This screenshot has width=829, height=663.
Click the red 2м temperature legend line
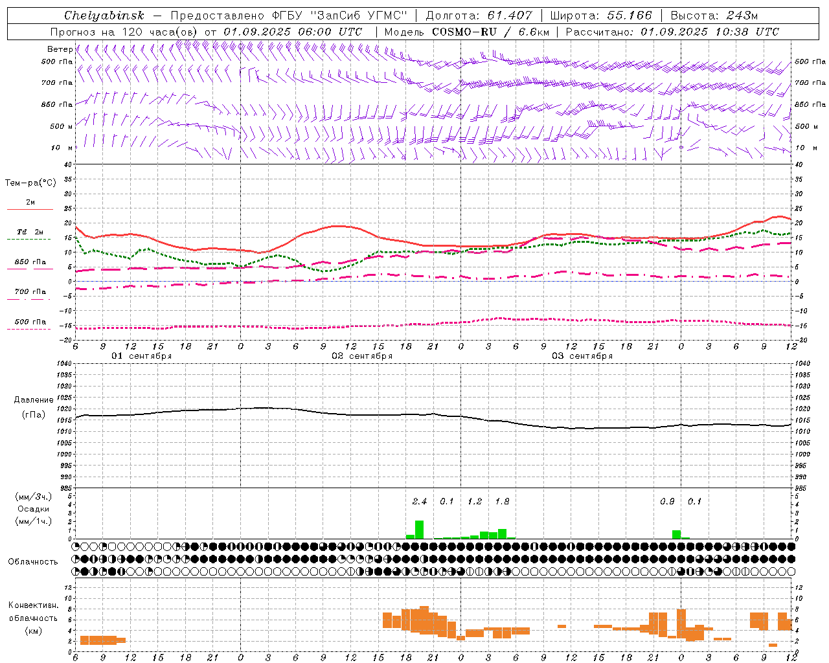30,209
